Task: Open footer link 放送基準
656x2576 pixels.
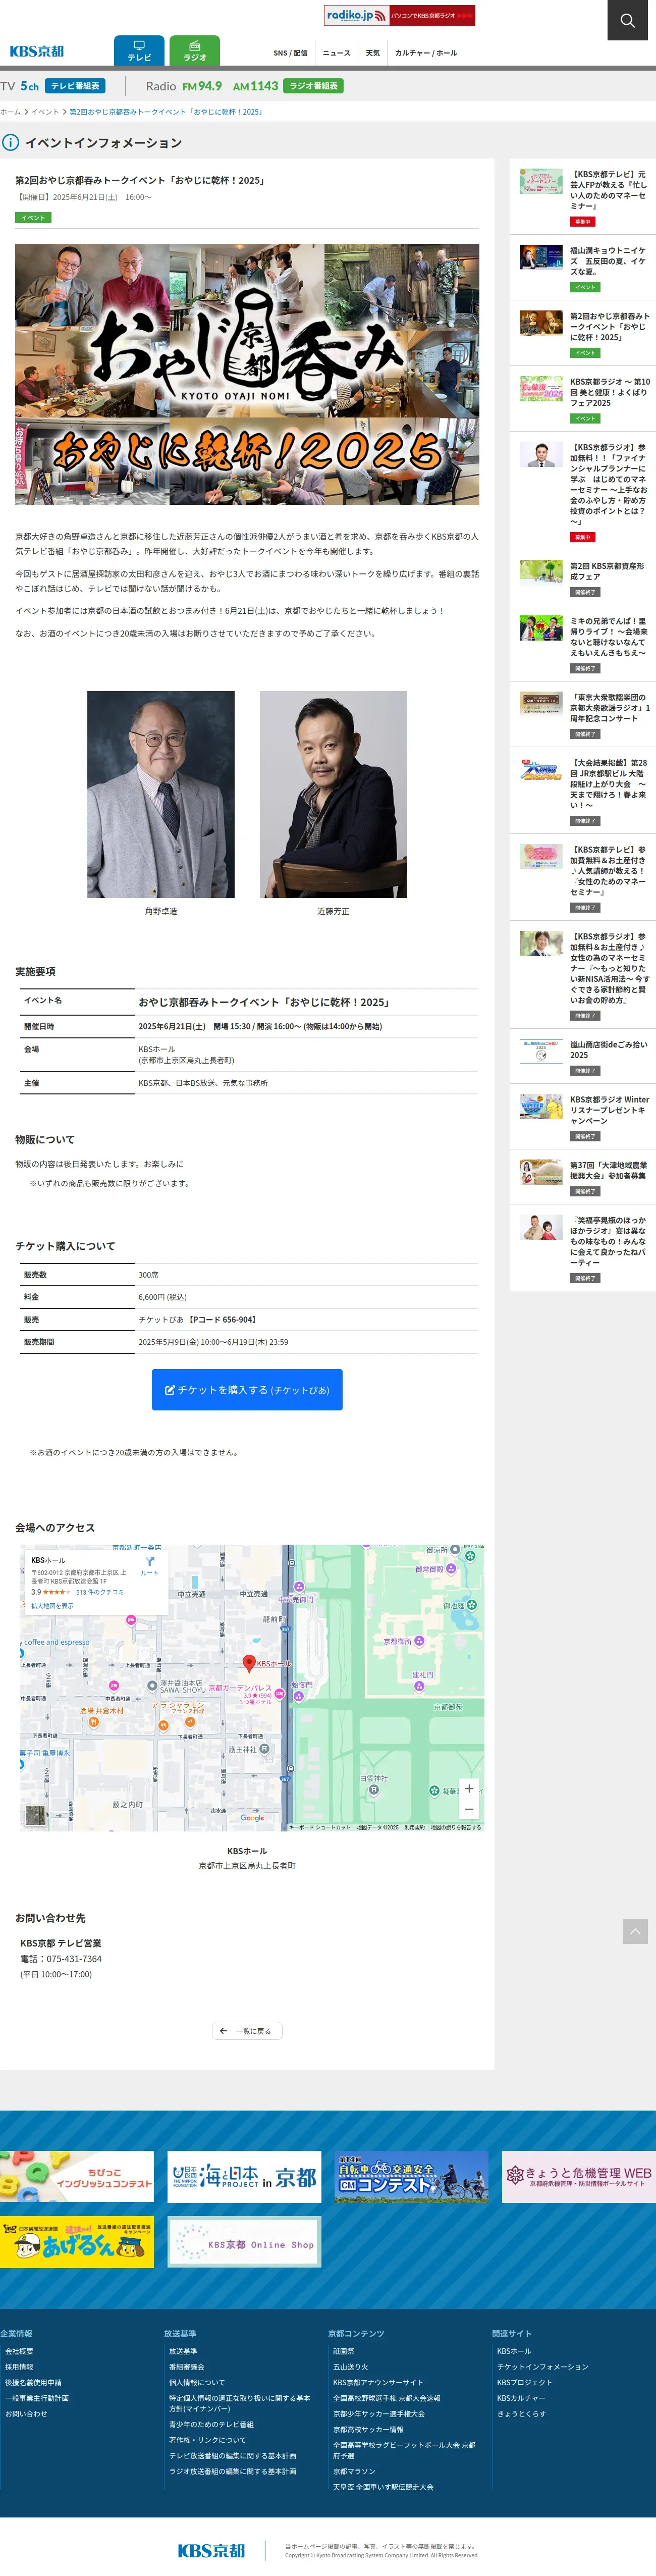Action: 183,2350
